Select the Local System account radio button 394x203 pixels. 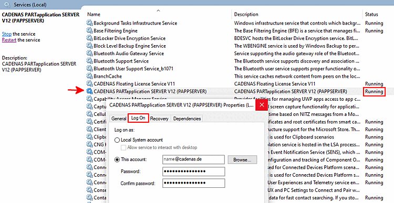click(117, 140)
